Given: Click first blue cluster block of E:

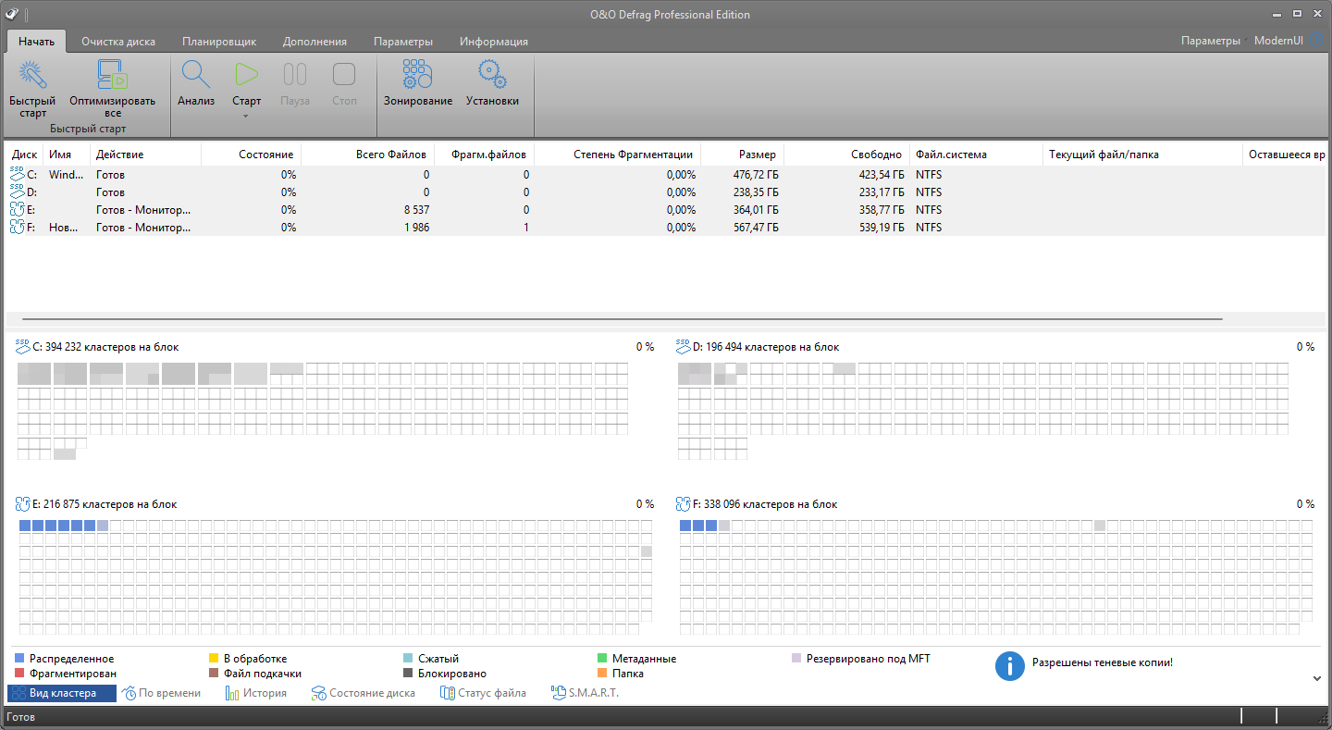Looking at the screenshot, I should pos(25,526).
